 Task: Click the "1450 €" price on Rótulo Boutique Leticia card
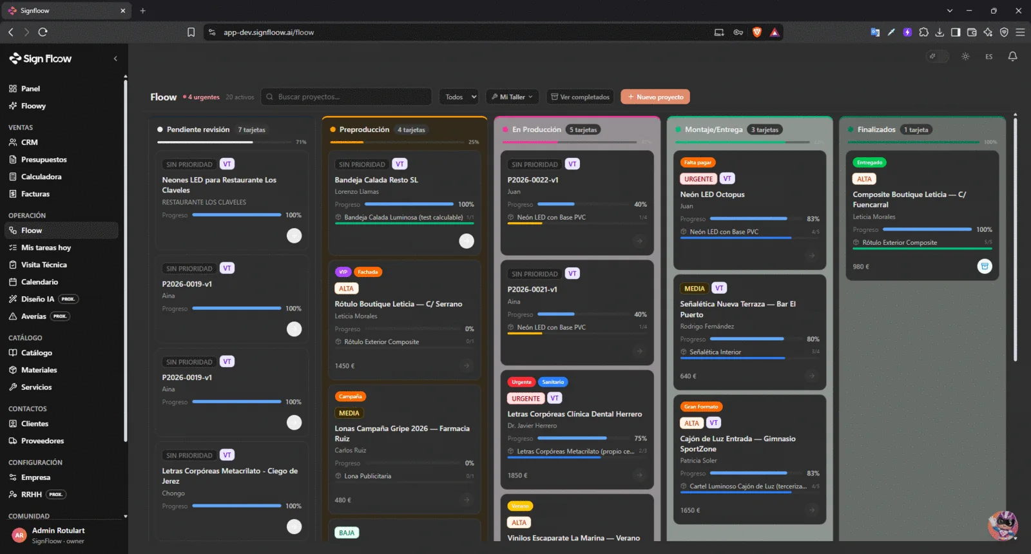345,366
